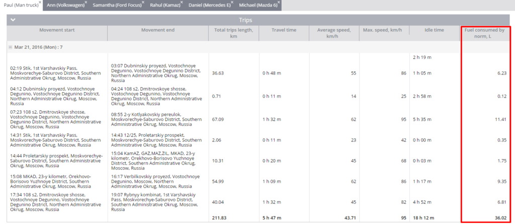Click trip length value 2.06
515x224 pixels.
click(216, 140)
